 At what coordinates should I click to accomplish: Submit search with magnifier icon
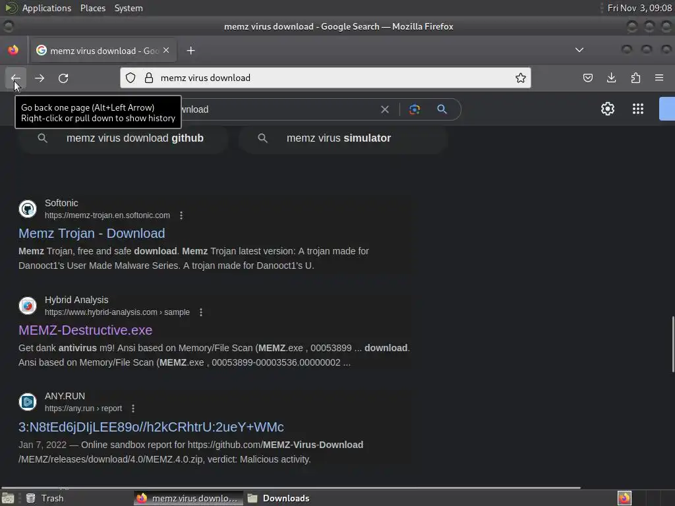[x=442, y=109]
